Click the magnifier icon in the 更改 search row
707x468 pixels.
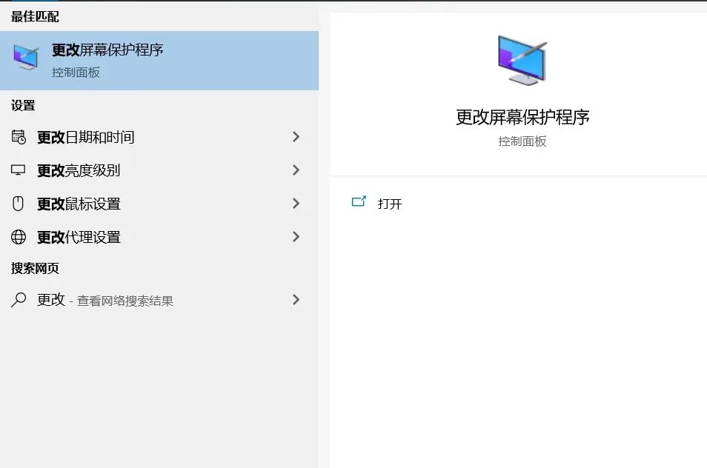coord(19,300)
